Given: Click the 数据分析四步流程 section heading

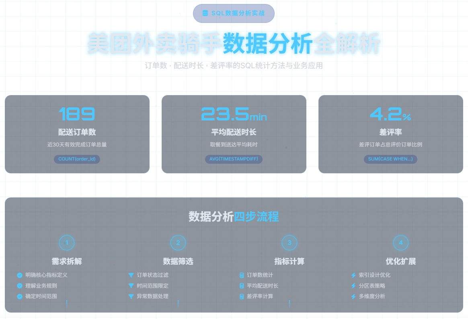Looking at the screenshot, I should [x=234, y=217].
